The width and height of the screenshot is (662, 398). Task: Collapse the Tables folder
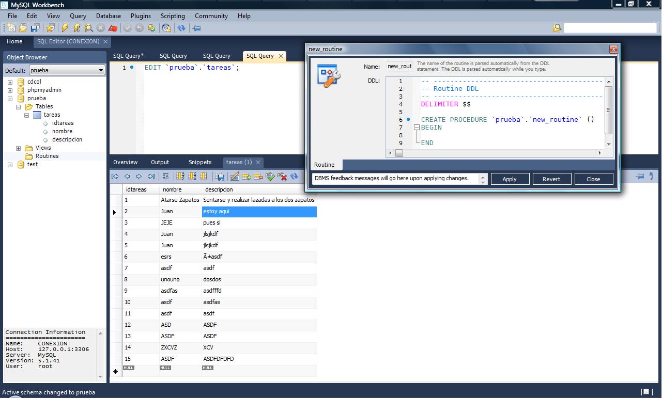pyautogui.click(x=18, y=106)
